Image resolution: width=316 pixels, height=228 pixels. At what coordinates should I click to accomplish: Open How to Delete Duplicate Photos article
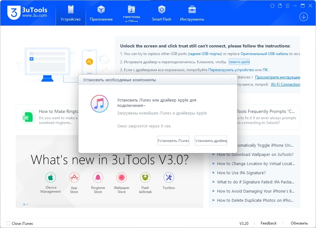tap(255, 200)
